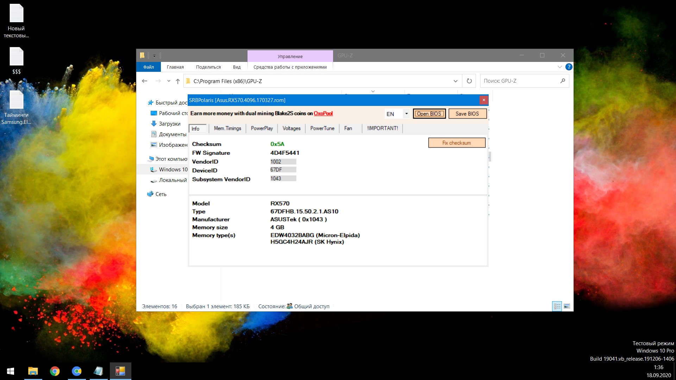Open address bar history dropdown

click(455, 81)
